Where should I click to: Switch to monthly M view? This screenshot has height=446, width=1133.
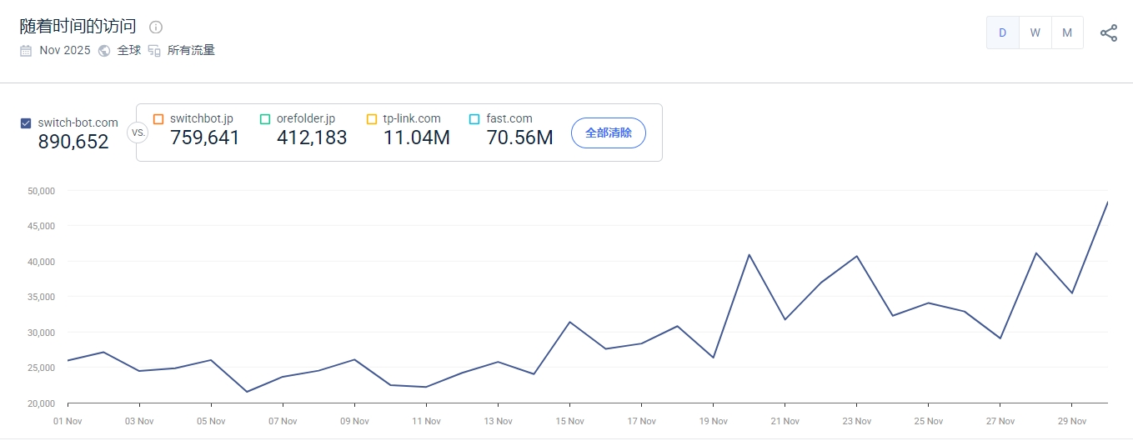(x=1066, y=33)
